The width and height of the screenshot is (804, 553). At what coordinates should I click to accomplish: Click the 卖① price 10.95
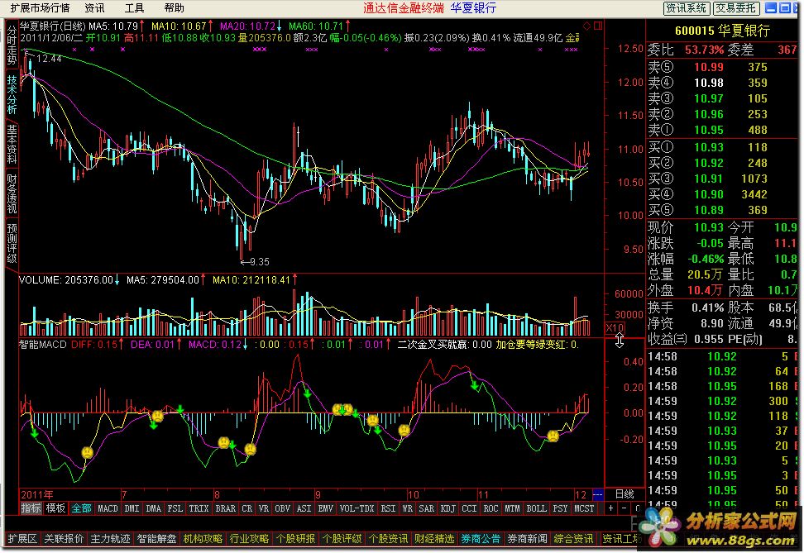(x=709, y=130)
